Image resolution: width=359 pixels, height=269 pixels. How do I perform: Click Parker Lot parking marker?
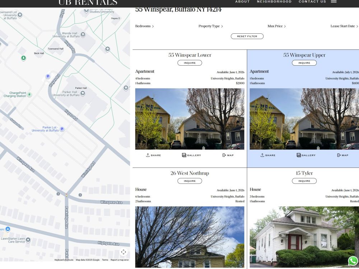(x=62, y=129)
